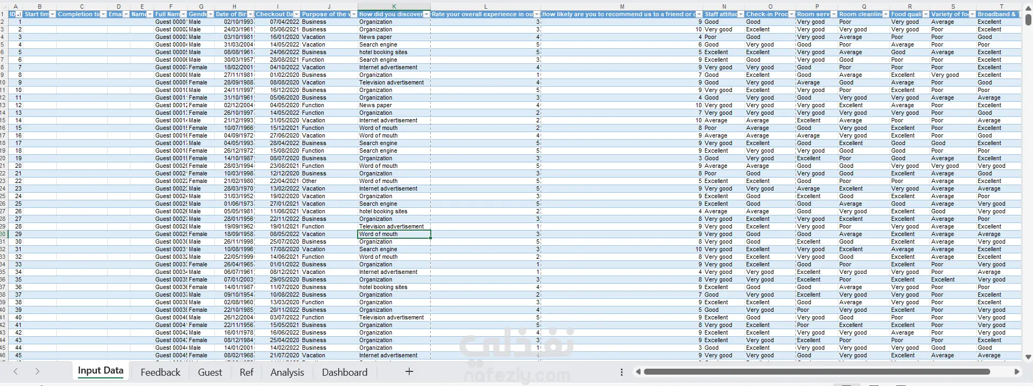This screenshot has width=1033, height=386.
Task: Open the Room cleanliness filter dropdown
Action: [x=886, y=14]
